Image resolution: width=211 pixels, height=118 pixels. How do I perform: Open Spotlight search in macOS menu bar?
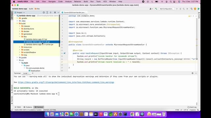point(171,1)
